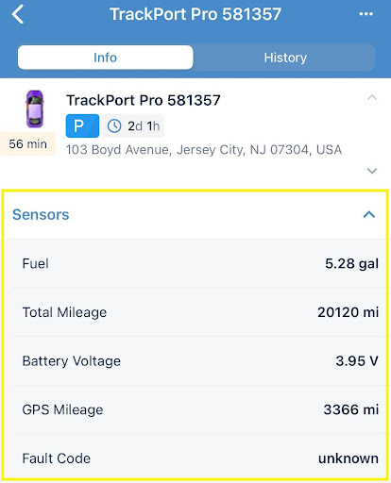Tap the blue P parking status badge
Screen dimensions: 391x483
point(82,126)
